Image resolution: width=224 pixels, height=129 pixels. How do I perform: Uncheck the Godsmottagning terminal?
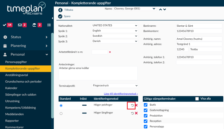click(146, 110)
